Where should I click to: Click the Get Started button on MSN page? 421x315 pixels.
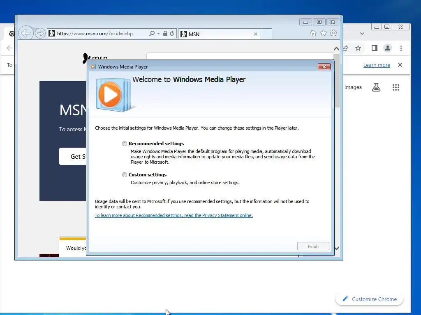tap(73, 156)
